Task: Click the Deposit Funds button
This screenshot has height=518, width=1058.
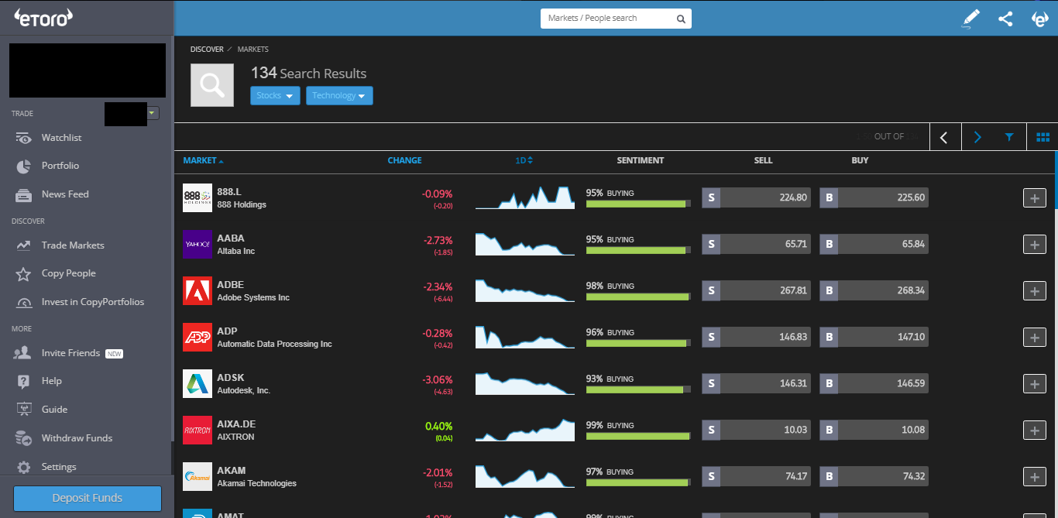Action: [x=88, y=498]
